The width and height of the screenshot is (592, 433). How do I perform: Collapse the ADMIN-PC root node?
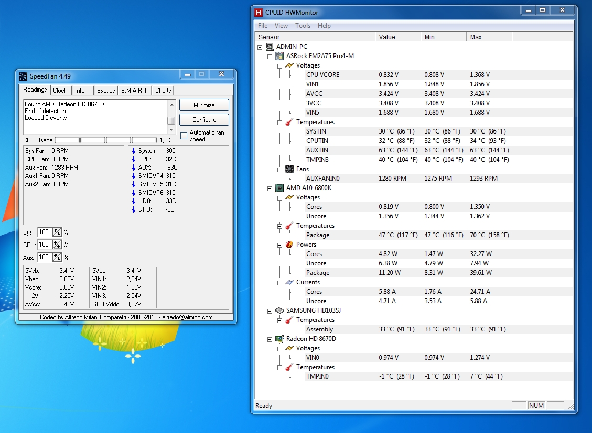pos(260,47)
